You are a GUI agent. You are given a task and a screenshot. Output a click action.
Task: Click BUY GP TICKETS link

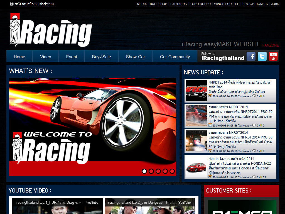[x=255, y=4]
